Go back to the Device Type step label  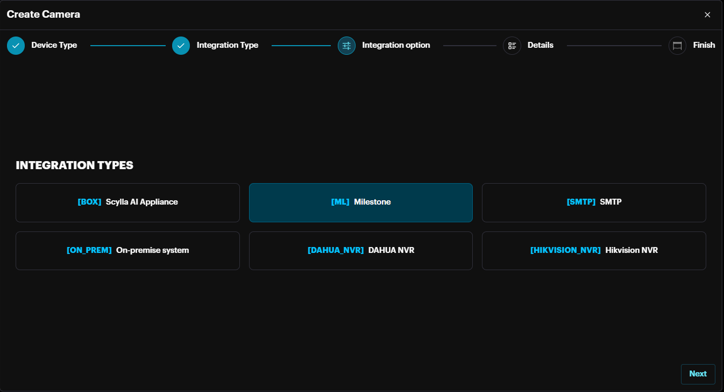coord(54,46)
